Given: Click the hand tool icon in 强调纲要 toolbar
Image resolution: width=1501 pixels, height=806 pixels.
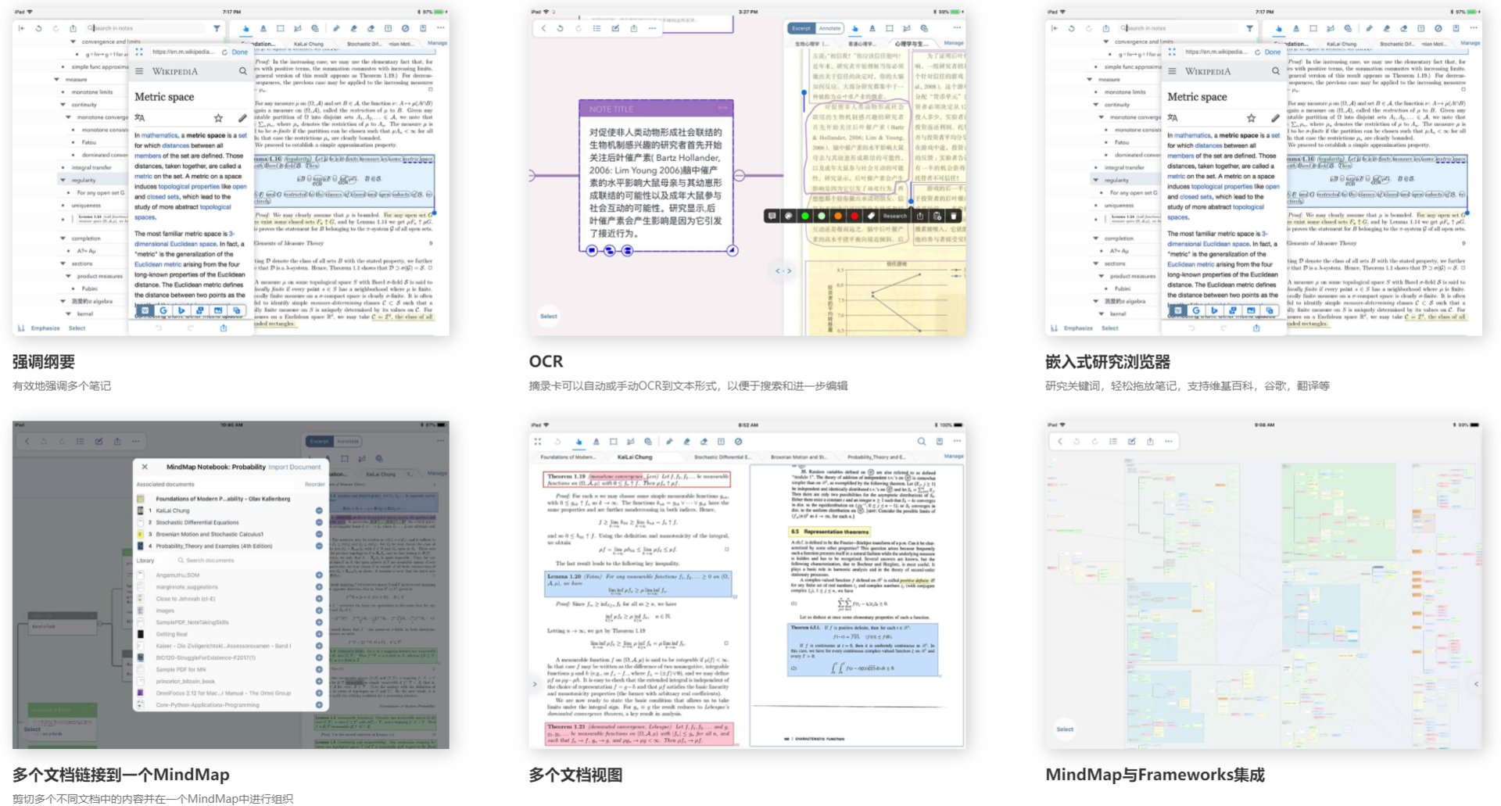Looking at the screenshot, I should 245,28.
